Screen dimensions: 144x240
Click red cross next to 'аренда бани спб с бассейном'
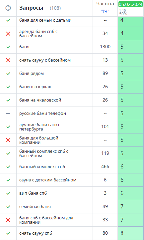click(x=8, y=34)
